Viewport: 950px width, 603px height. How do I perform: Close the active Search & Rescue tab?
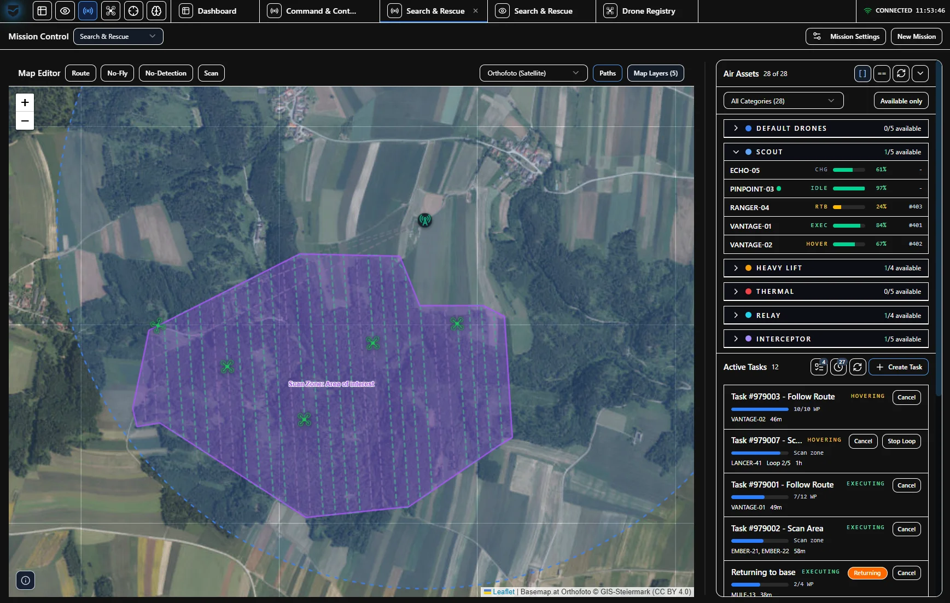click(476, 11)
